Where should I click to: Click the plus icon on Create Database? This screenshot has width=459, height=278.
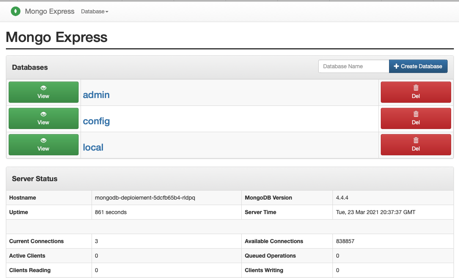396,66
